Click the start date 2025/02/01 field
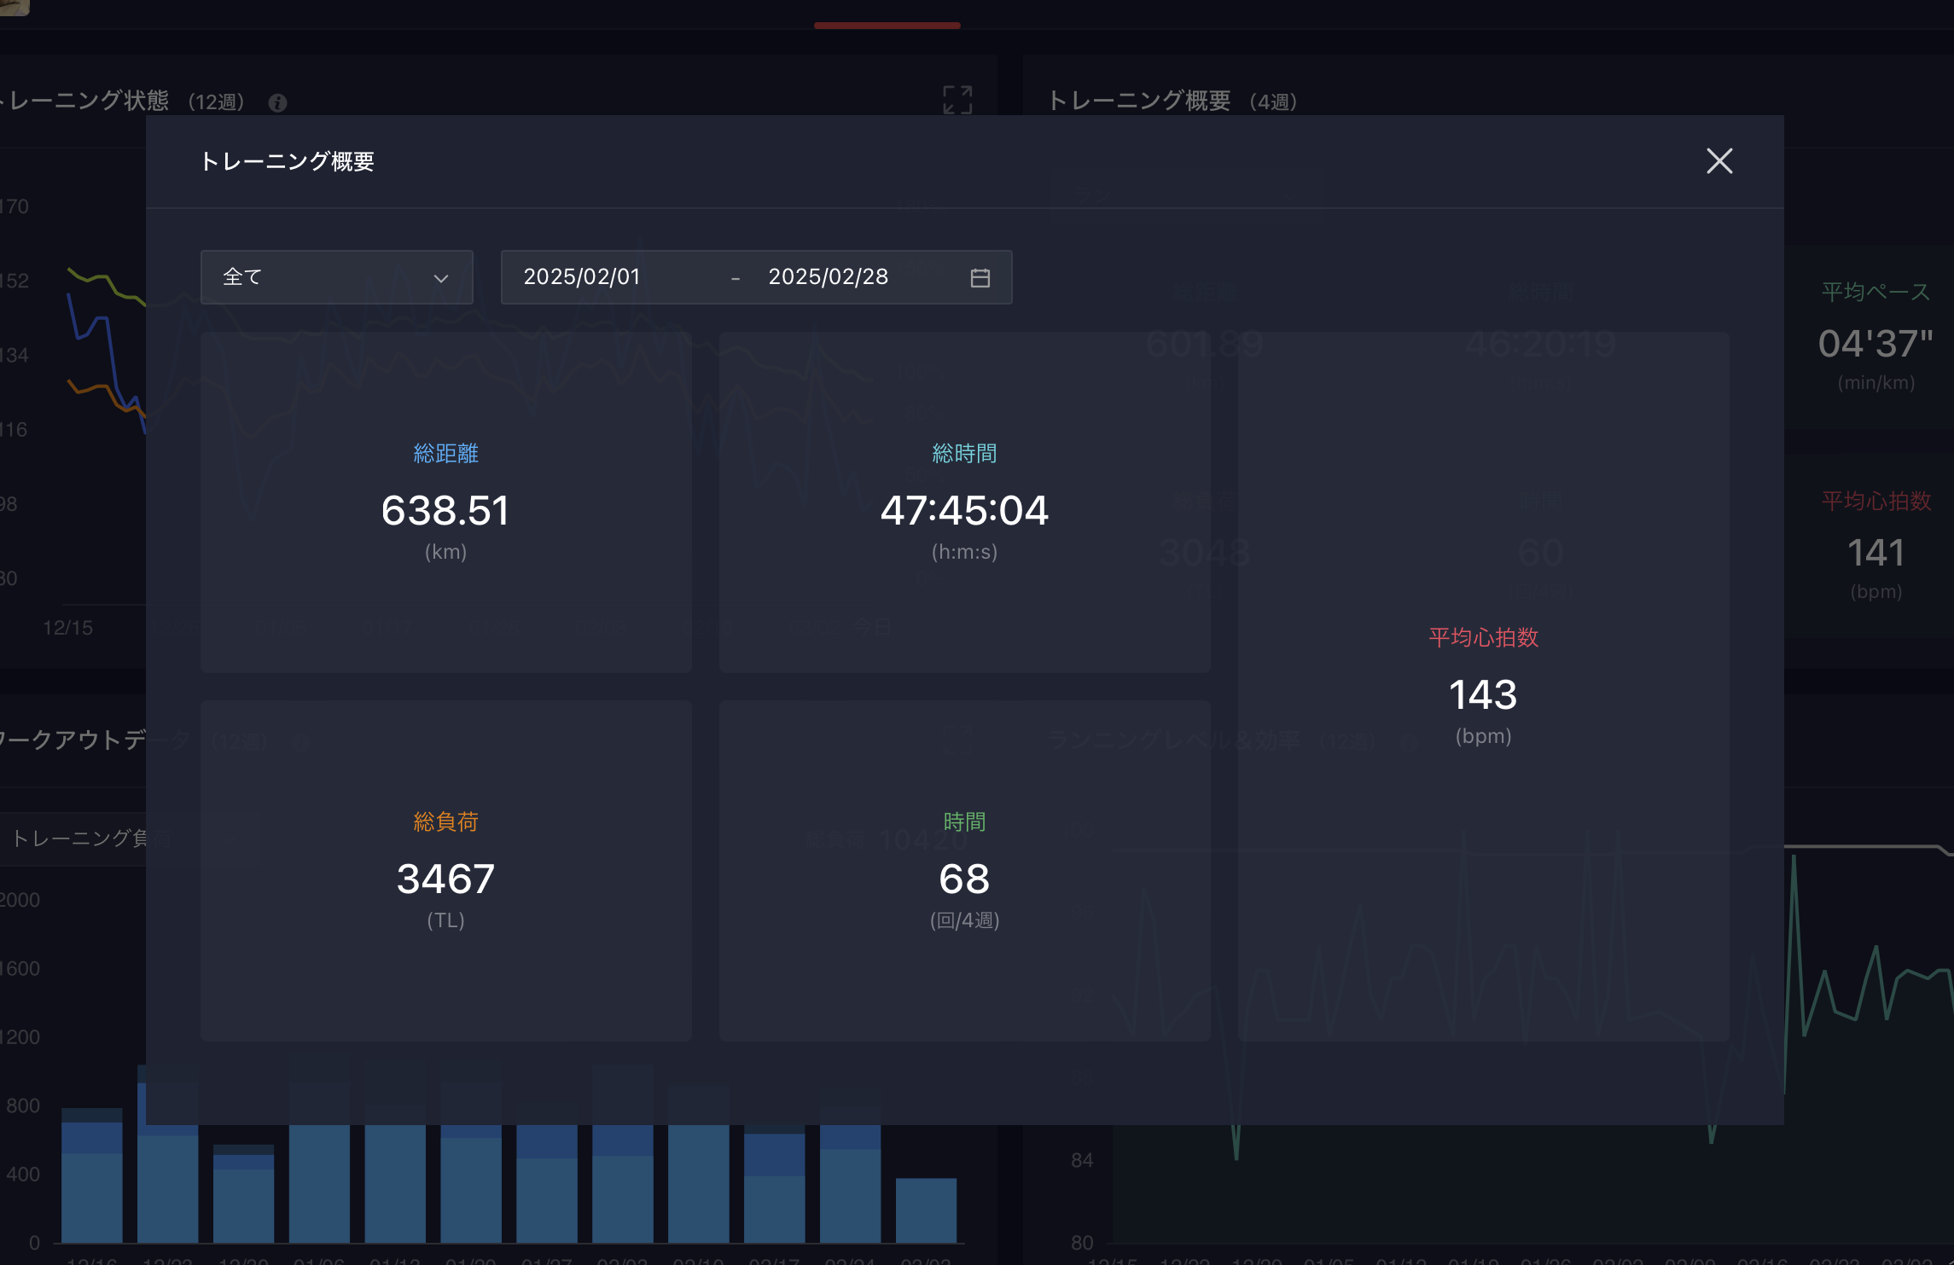 tap(582, 277)
